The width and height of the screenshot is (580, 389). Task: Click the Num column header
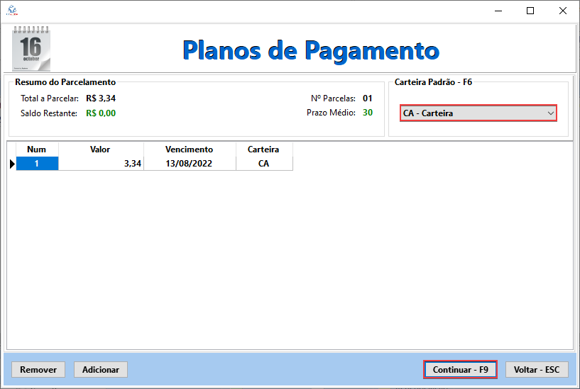point(37,150)
